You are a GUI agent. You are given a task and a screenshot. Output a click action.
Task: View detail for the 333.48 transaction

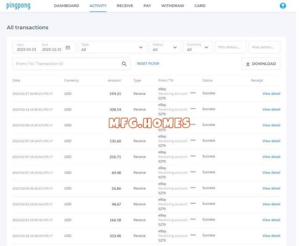pos(271,236)
